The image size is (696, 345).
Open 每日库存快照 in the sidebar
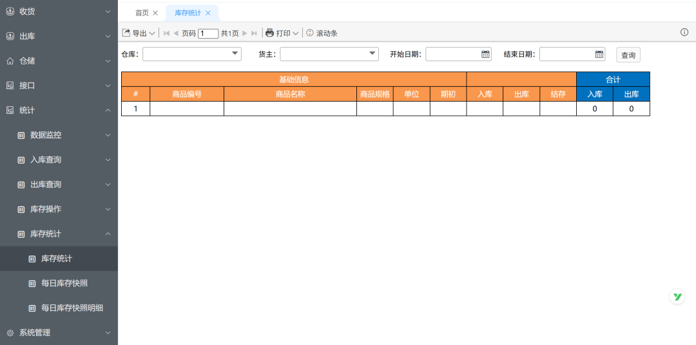[64, 283]
